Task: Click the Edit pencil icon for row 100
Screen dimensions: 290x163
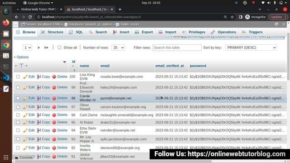Action: (25, 77)
